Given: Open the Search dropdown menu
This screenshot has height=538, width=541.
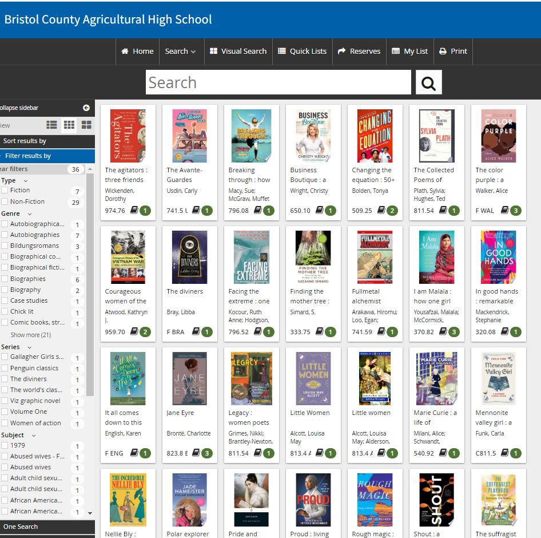Looking at the screenshot, I should (x=181, y=51).
